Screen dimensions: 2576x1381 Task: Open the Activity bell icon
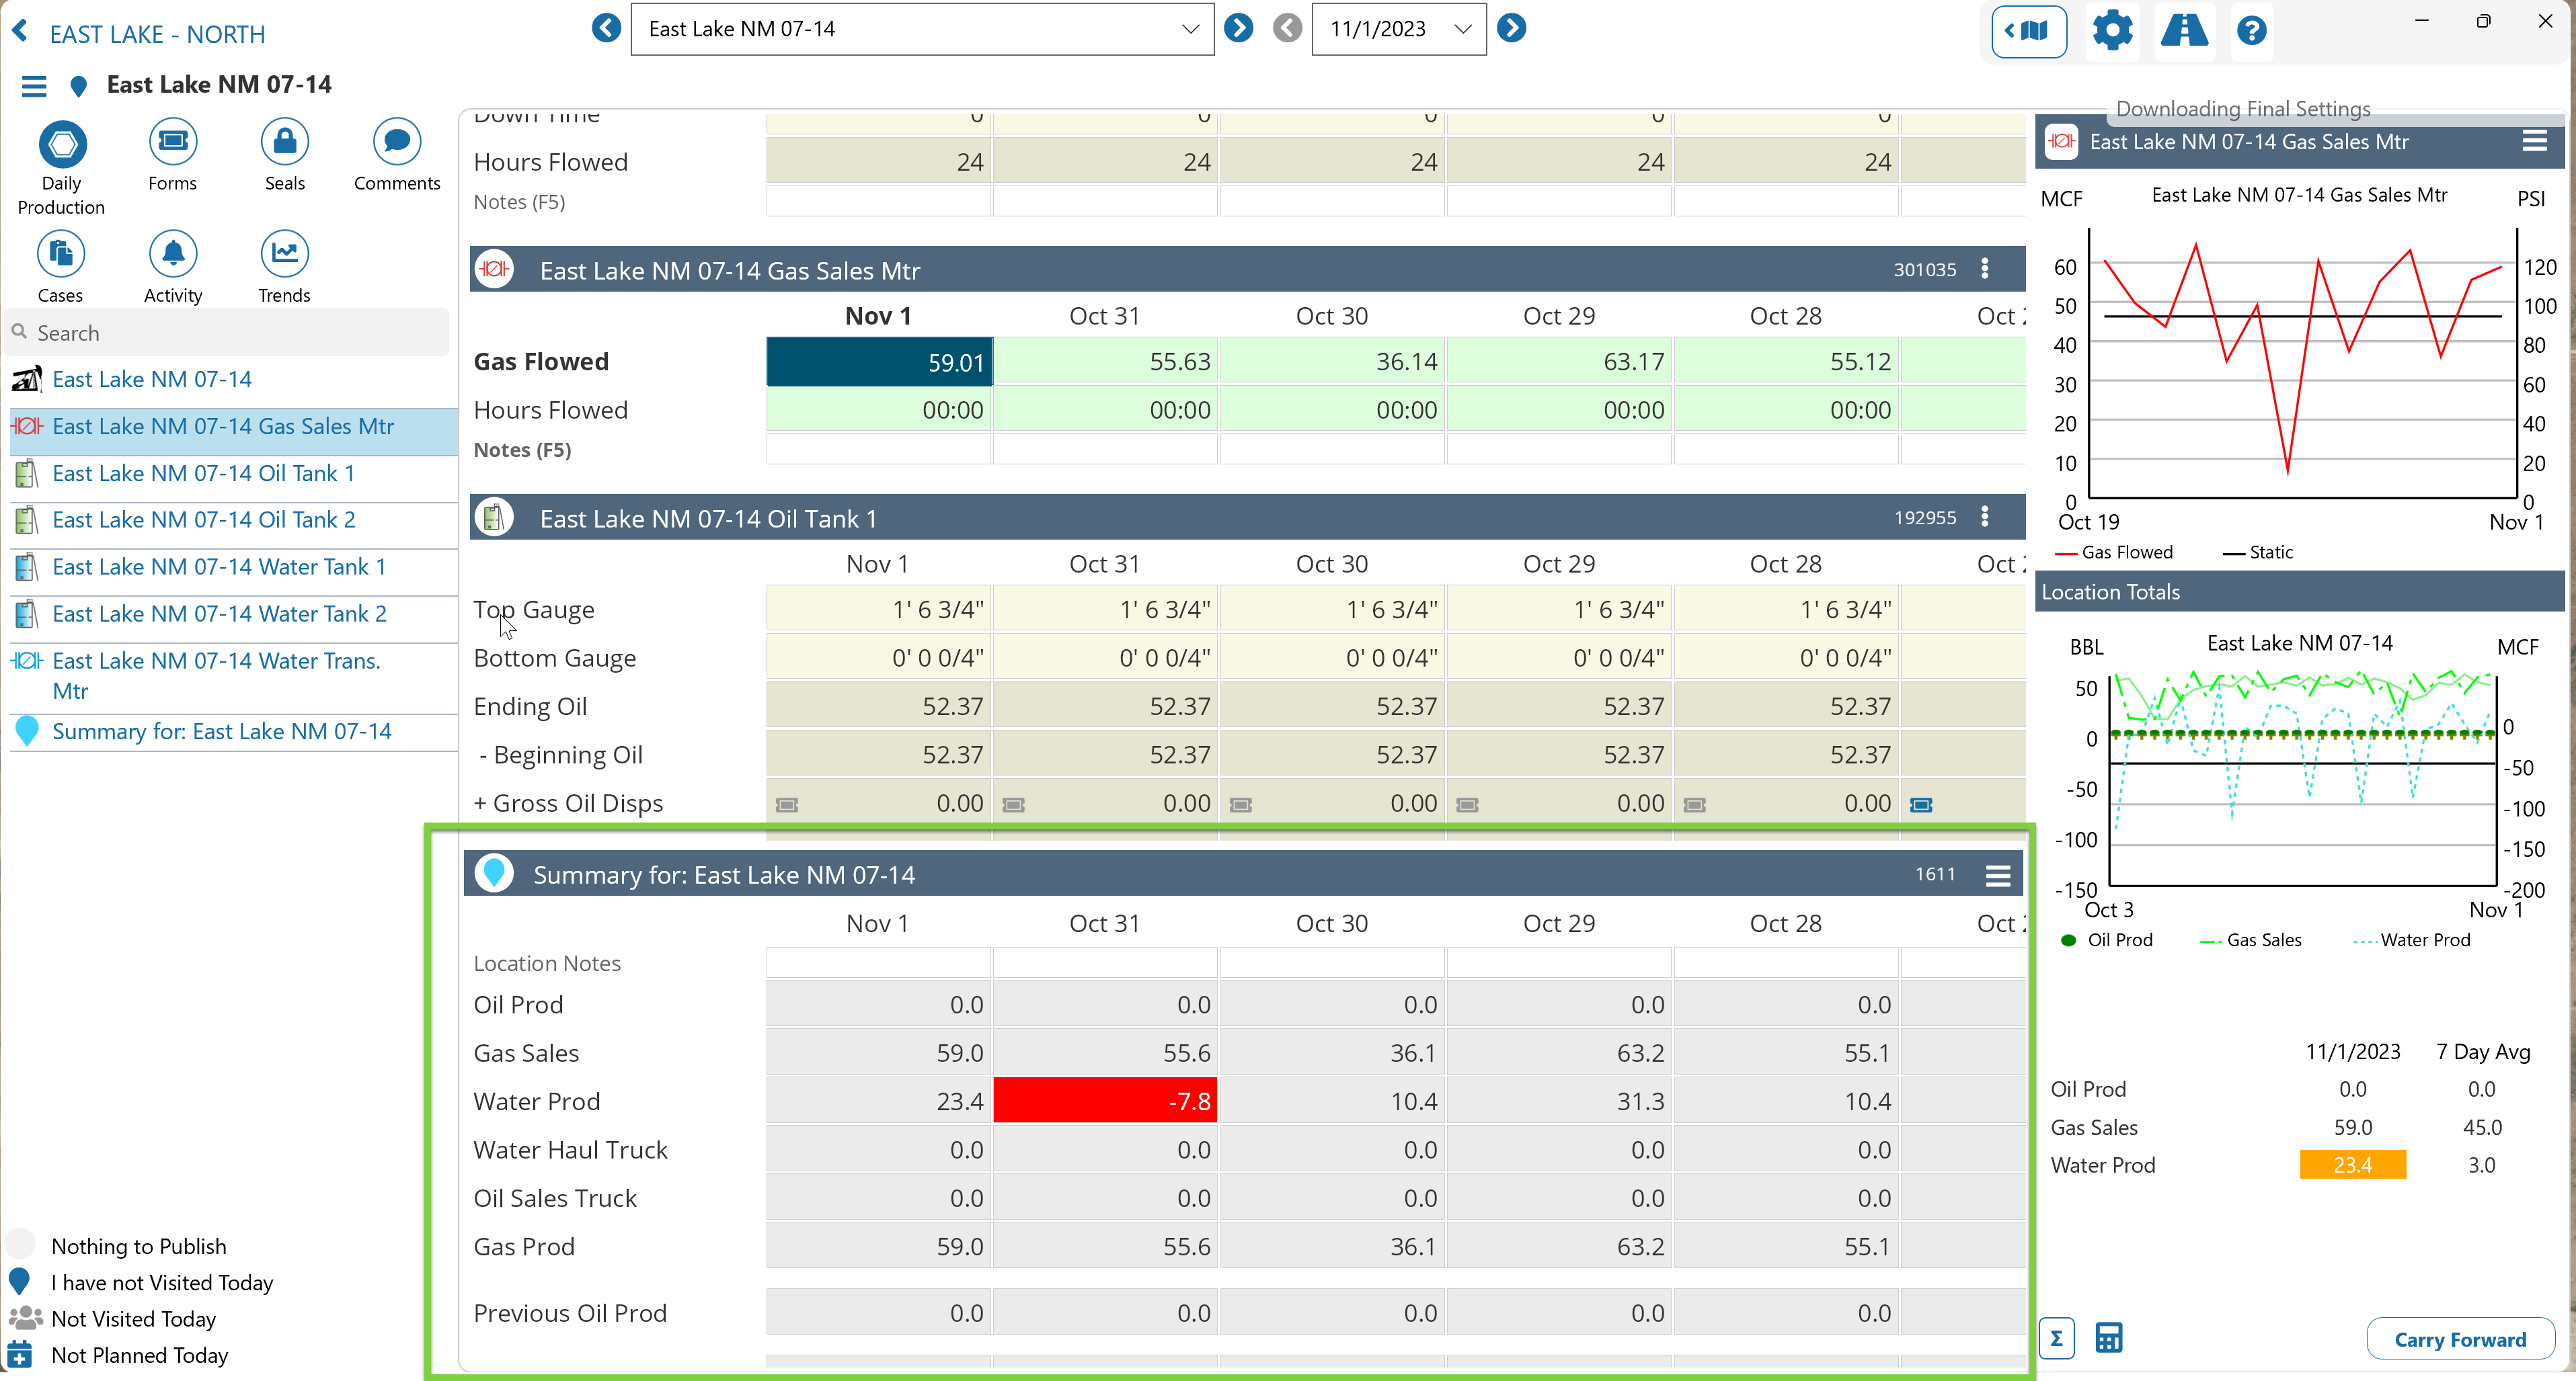(173, 254)
